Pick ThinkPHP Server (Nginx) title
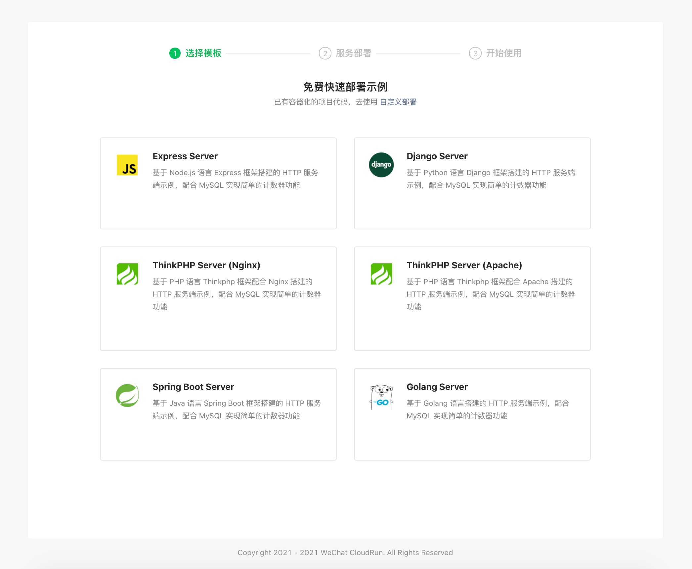692x569 pixels. (x=206, y=265)
